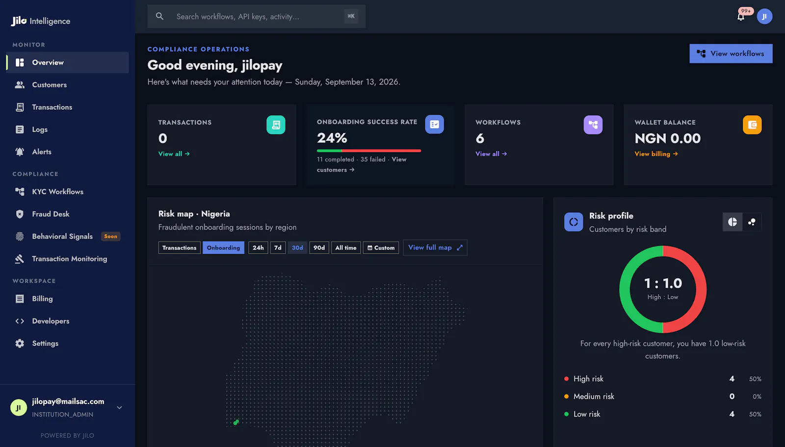Viewport: 785px width, 447px height.
Task: Click the High risk legend row
Action: click(x=663, y=379)
